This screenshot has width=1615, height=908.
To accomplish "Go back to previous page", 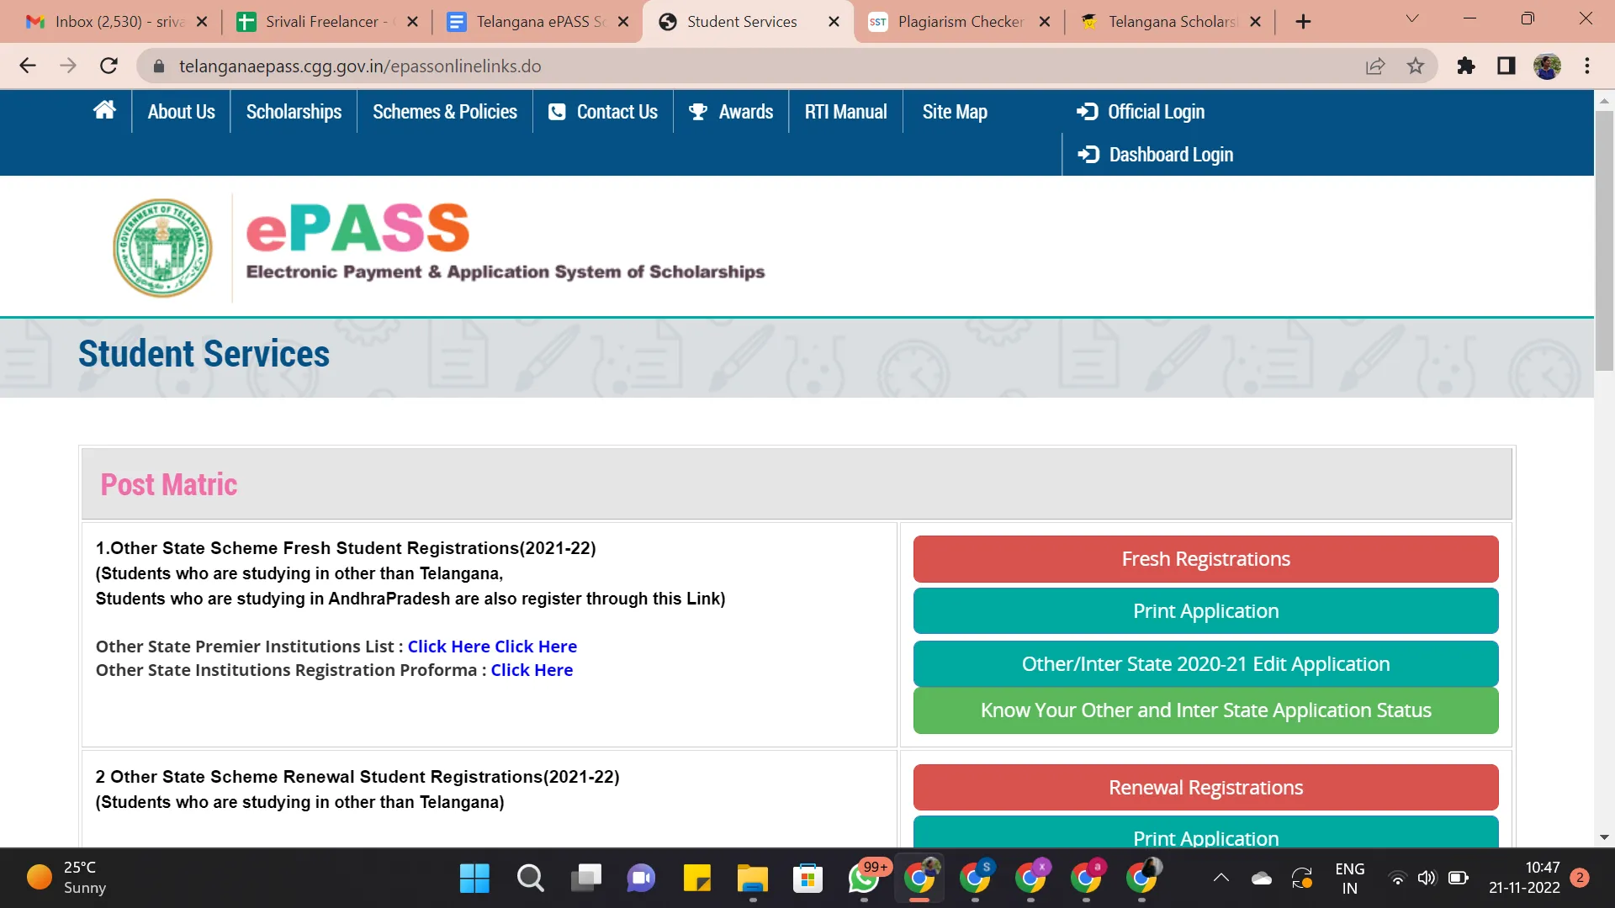I will 28,66.
